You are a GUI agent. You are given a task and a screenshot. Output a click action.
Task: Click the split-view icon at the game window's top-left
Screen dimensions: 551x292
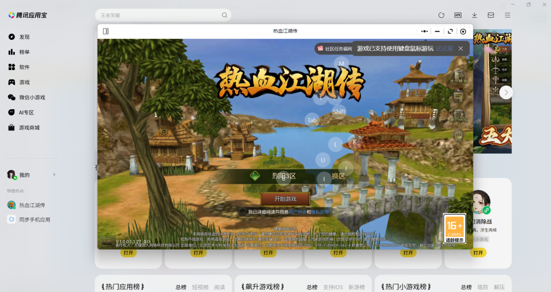[x=106, y=31]
